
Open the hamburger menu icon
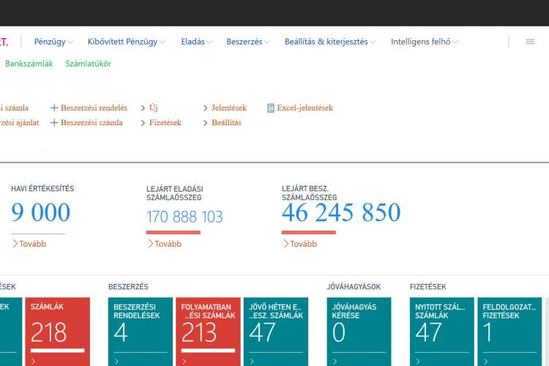(530, 42)
